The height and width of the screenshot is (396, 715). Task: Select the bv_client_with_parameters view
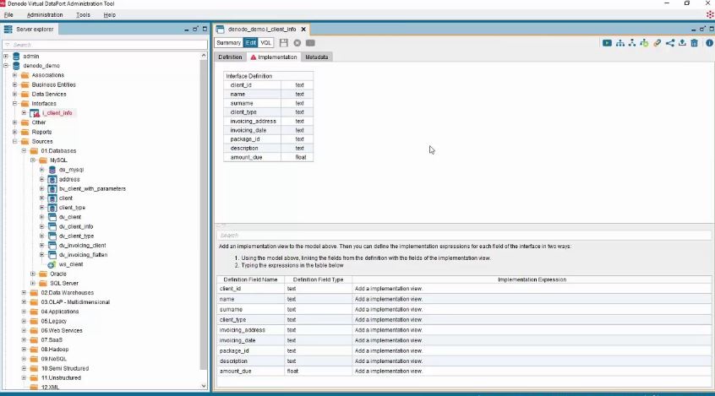click(x=92, y=188)
